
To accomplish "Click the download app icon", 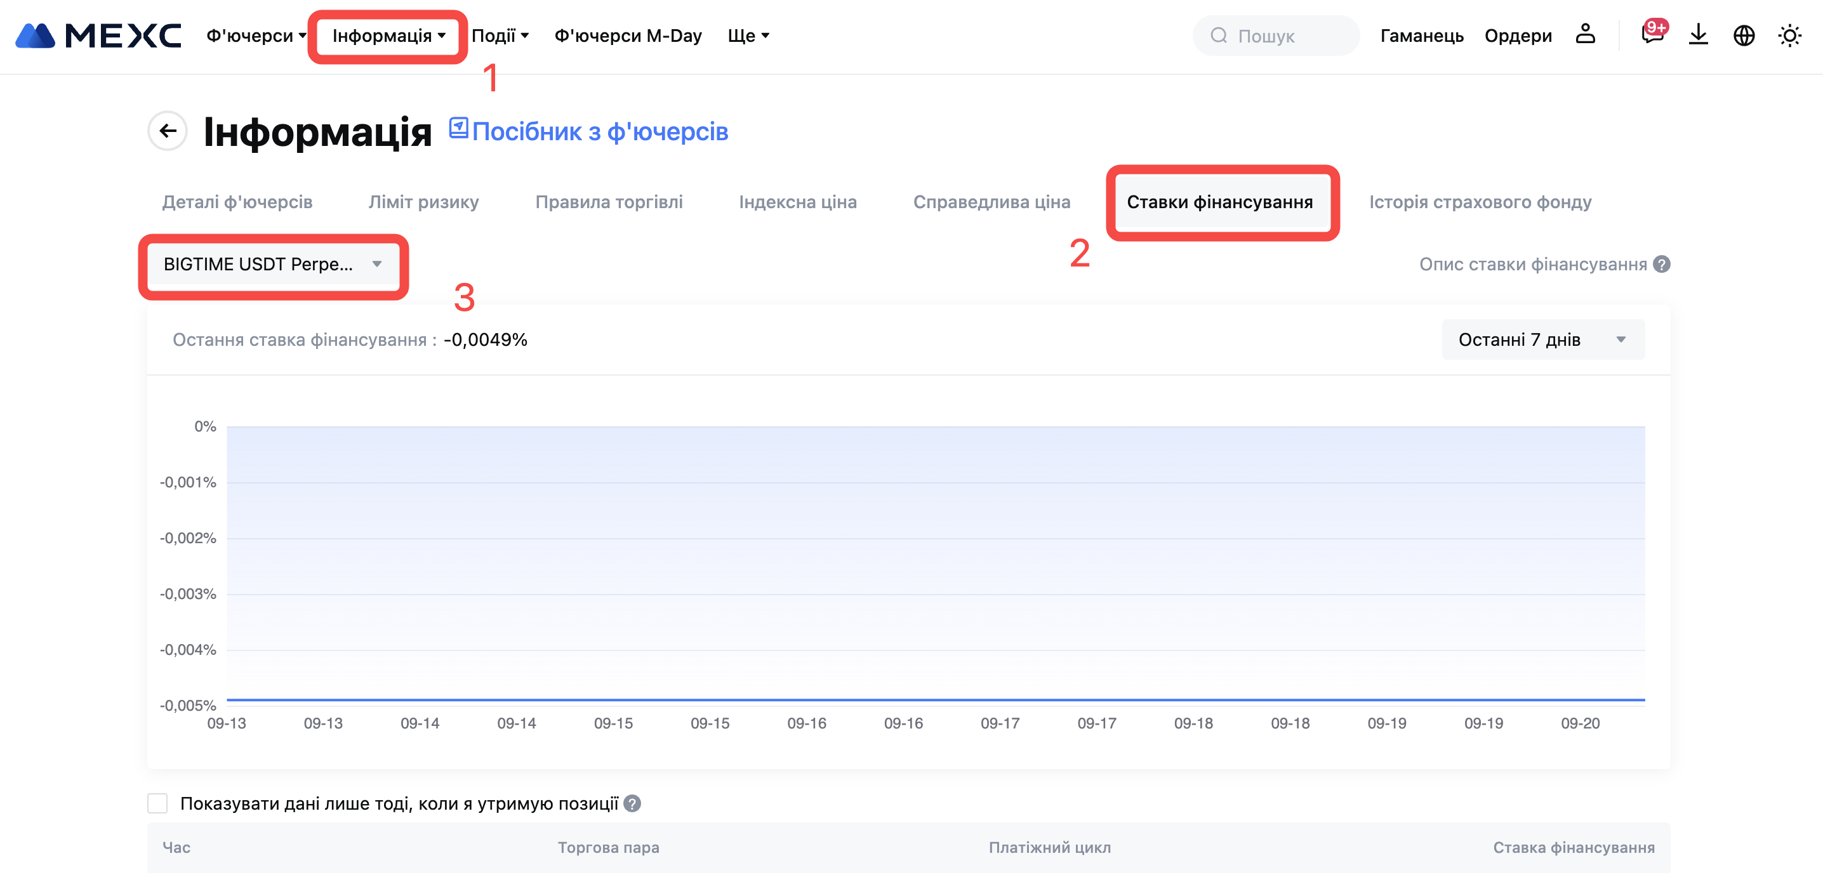I will pos(1699,35).
